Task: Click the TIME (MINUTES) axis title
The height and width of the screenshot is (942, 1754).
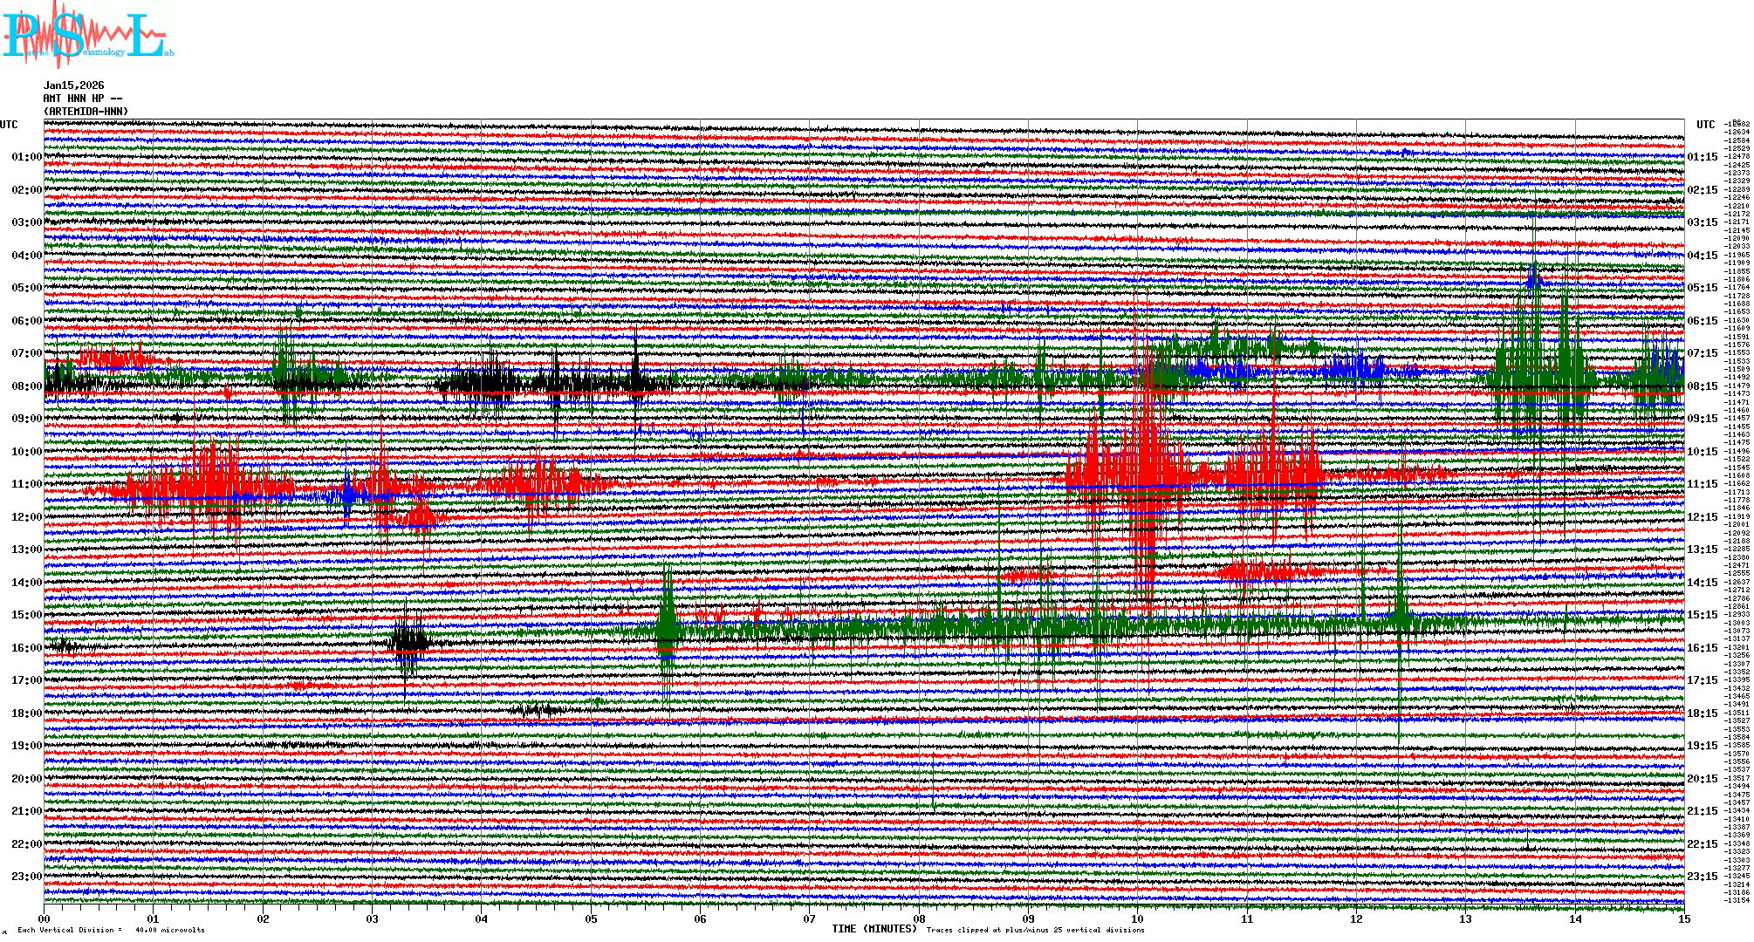Action: coord(874,929)
